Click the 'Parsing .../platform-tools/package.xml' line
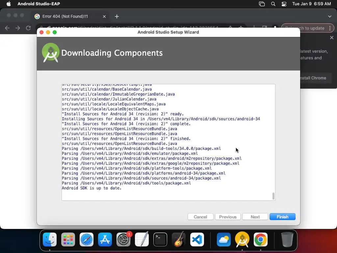This screenshot has width=337, height=253. point(137,168)
